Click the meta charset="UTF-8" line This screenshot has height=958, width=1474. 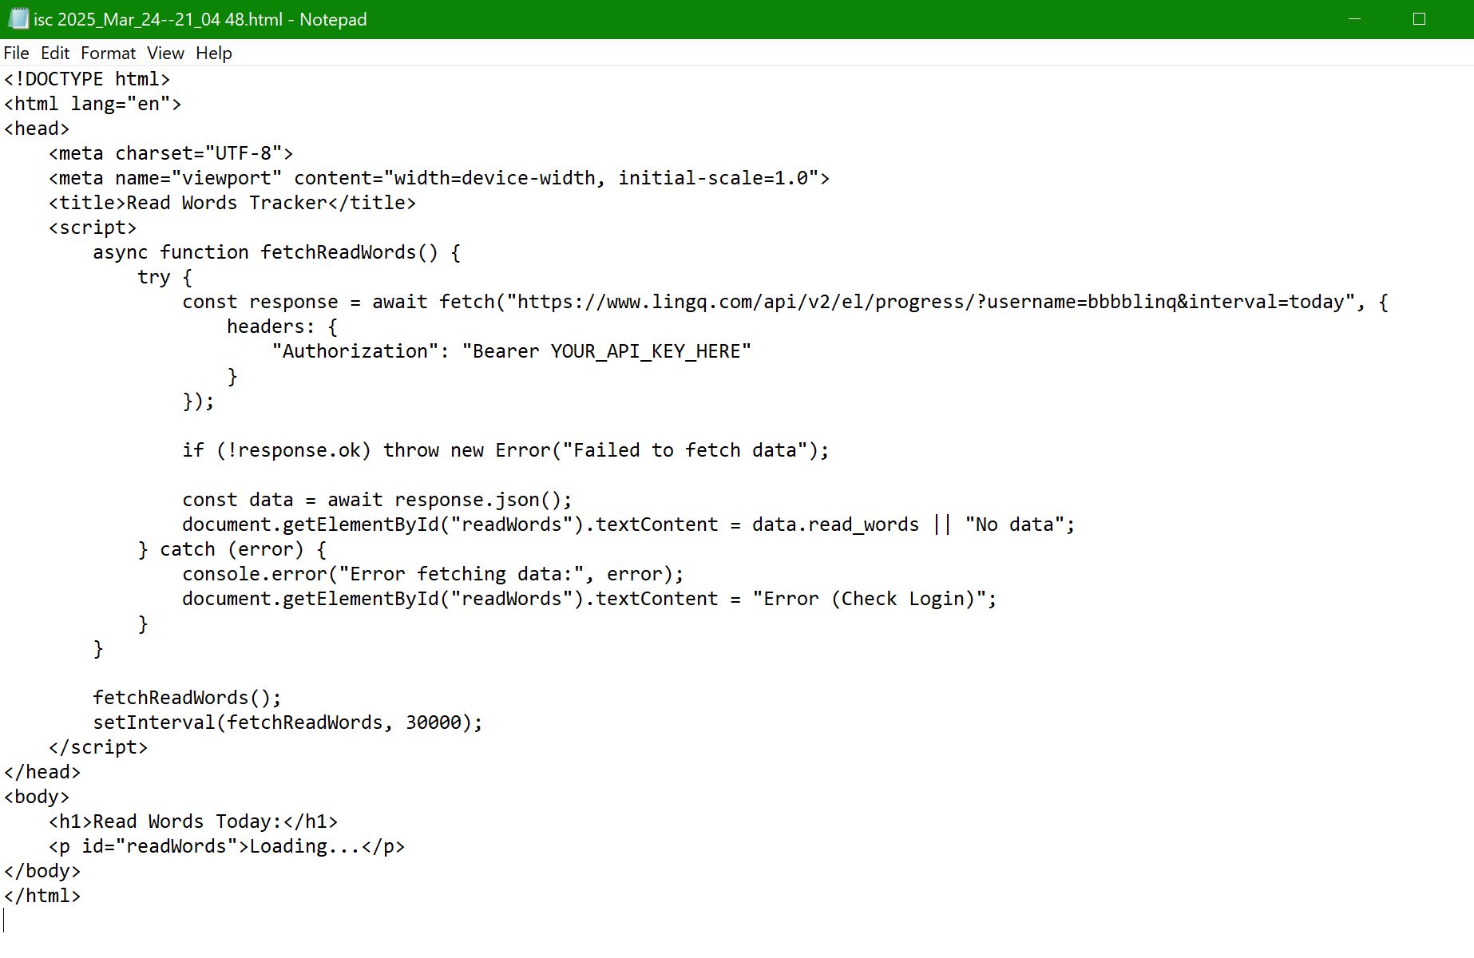point(171,153)
